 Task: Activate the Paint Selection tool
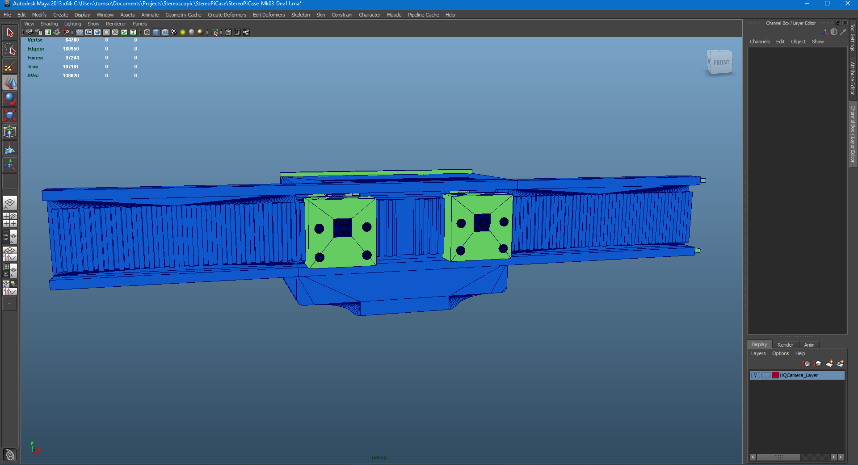pos(10,66)
